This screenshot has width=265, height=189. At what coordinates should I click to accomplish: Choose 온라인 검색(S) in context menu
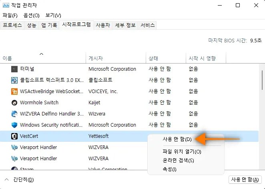pyautogui.click(x=178, y=160)
